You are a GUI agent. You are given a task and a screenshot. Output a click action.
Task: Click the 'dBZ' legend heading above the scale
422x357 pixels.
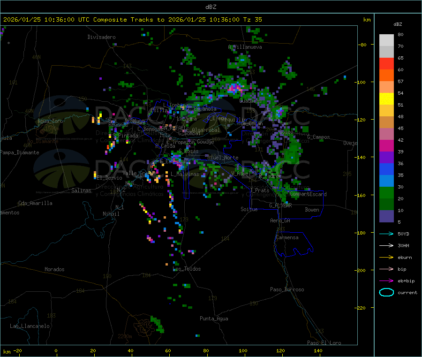(398, 24)
